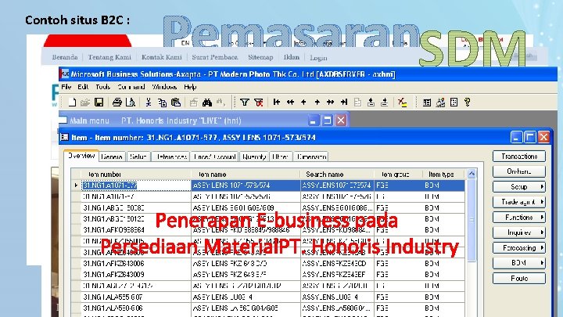Click the Copy toolbar icon
The image size is (563, 317).
162,103
